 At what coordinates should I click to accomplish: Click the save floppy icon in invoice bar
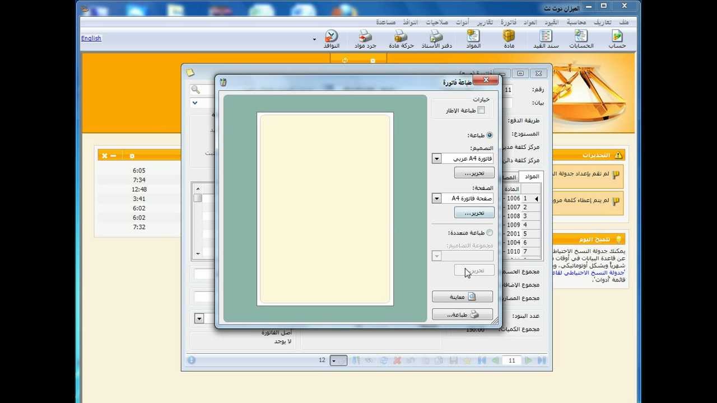click(x=454, y=360)
